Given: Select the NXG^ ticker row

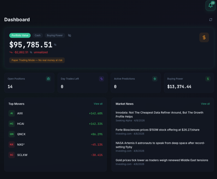Looking at the screenshot, I should pyautogui.click(x=56, y=144).
